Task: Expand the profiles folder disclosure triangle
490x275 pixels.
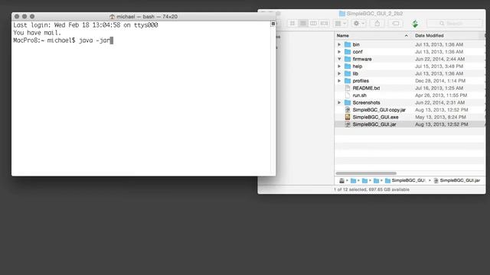Action: click(x=339, y=81)
